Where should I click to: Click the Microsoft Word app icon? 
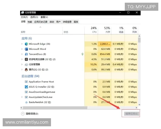pos(26,49)
